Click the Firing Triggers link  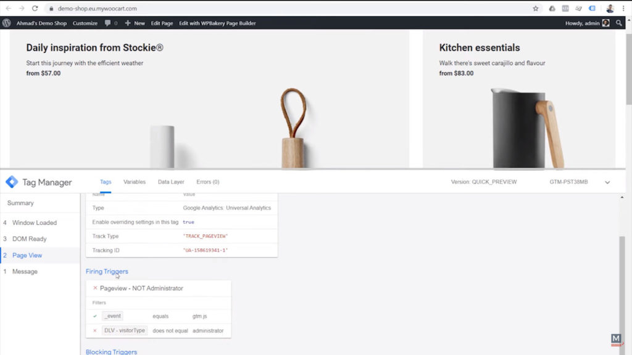point(107,271)
